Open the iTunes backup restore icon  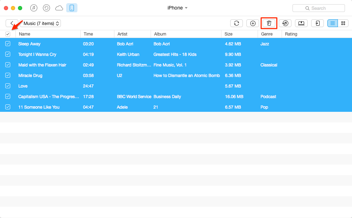tap(46, 8)
